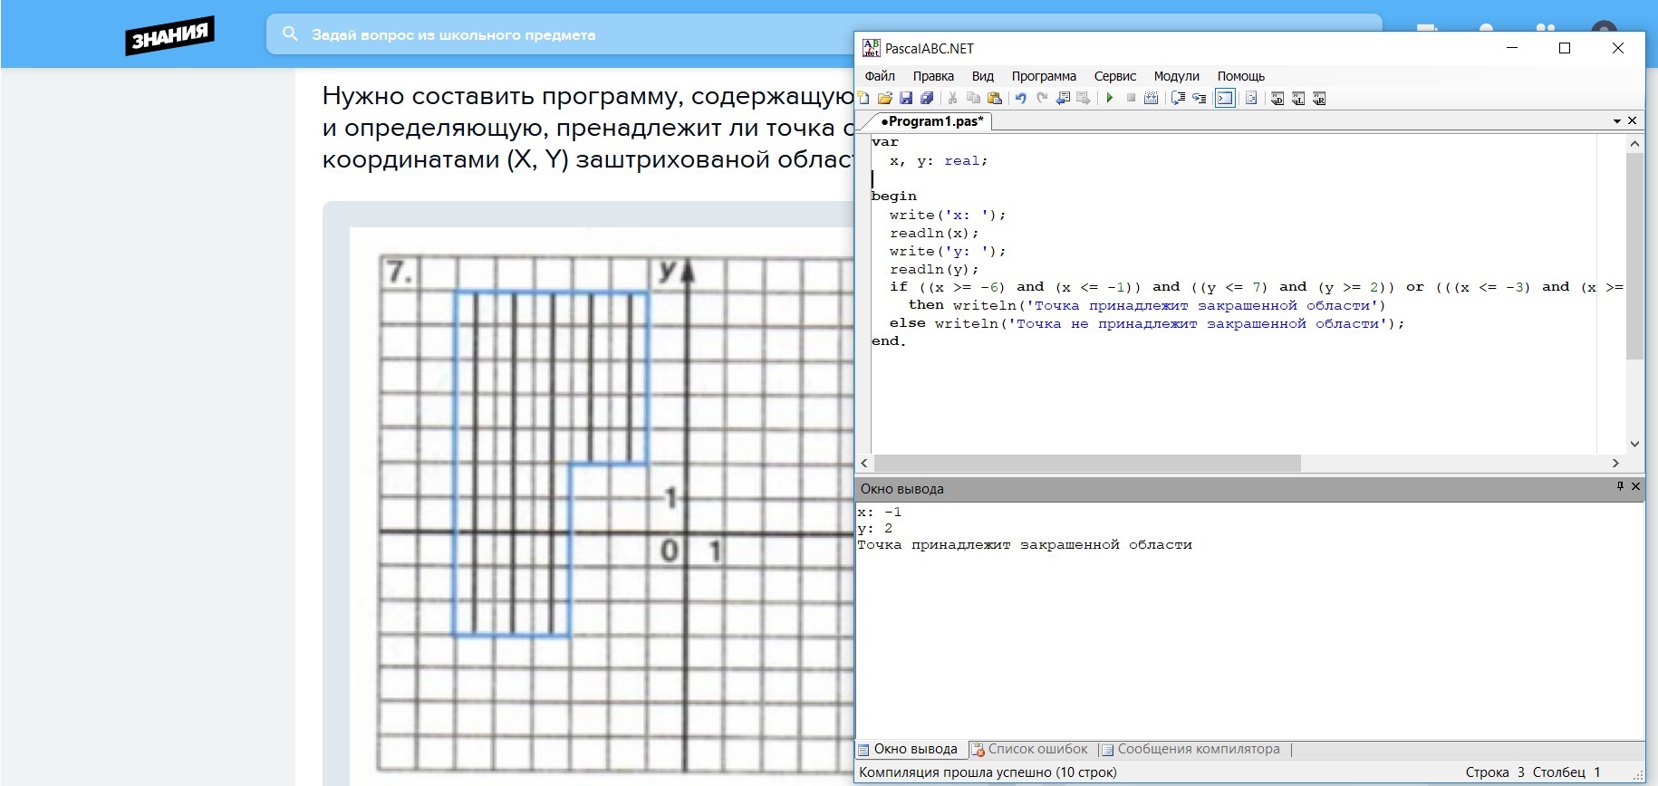Open the Программа menu
This screenshot has height=786, width=1658.
(x=1044, y=76)
